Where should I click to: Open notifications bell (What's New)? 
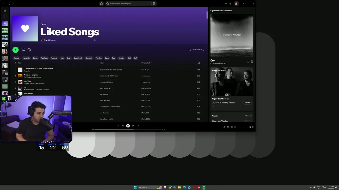pos(226,4)
